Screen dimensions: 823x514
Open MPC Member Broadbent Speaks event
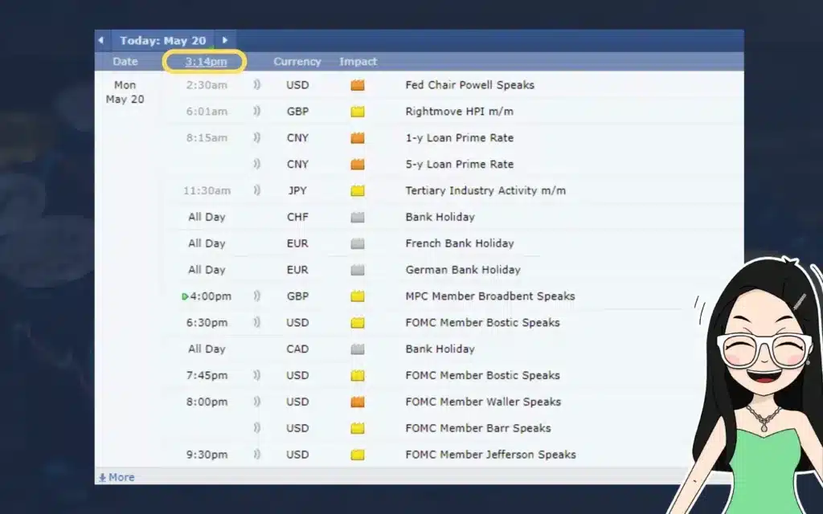(x=490, y=296)
